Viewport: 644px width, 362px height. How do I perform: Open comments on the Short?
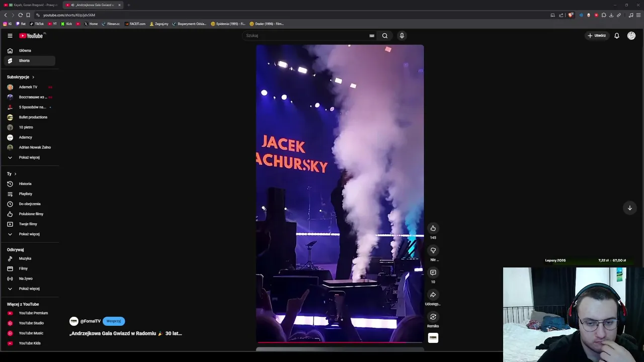pos(433,273)
